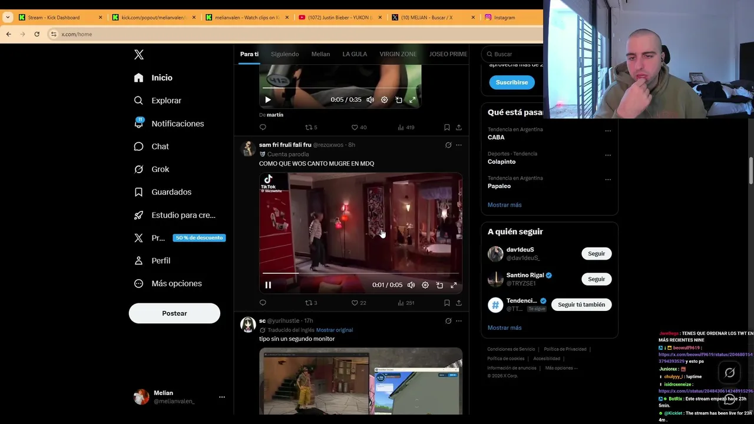Click the Buscar search field

click(512, 54)
